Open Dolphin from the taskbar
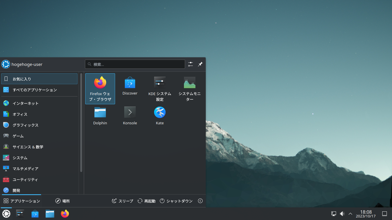Image resolution: width=392 pixels, height=220 pixels. 50,214
